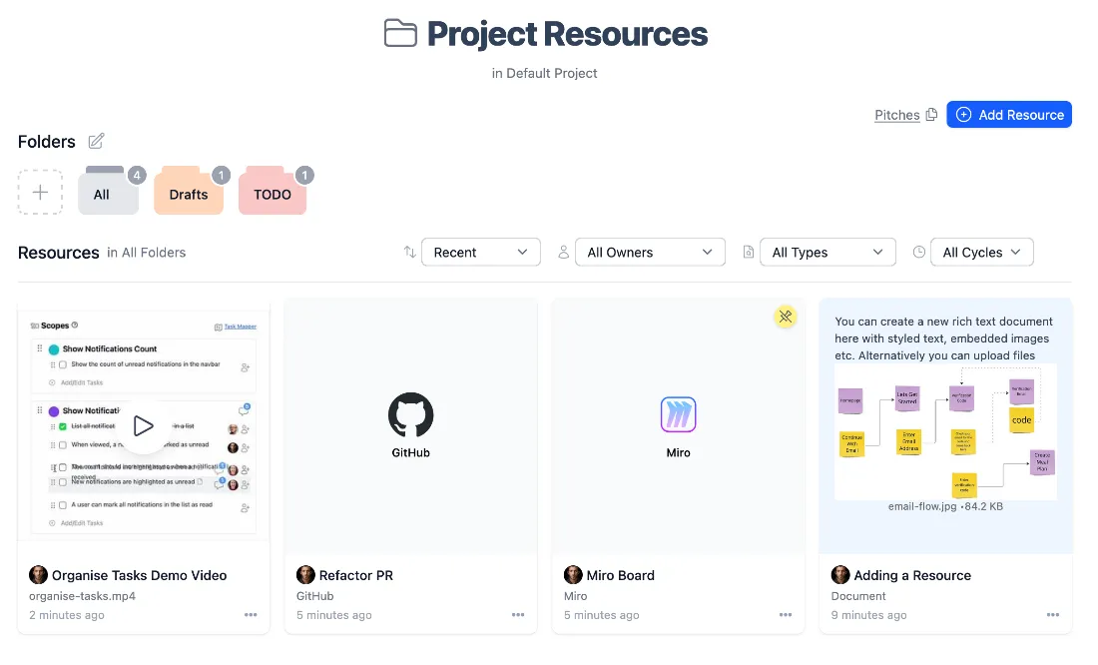Click 'email-flow.jpg •84.2 KB' caption

[945, 506]
